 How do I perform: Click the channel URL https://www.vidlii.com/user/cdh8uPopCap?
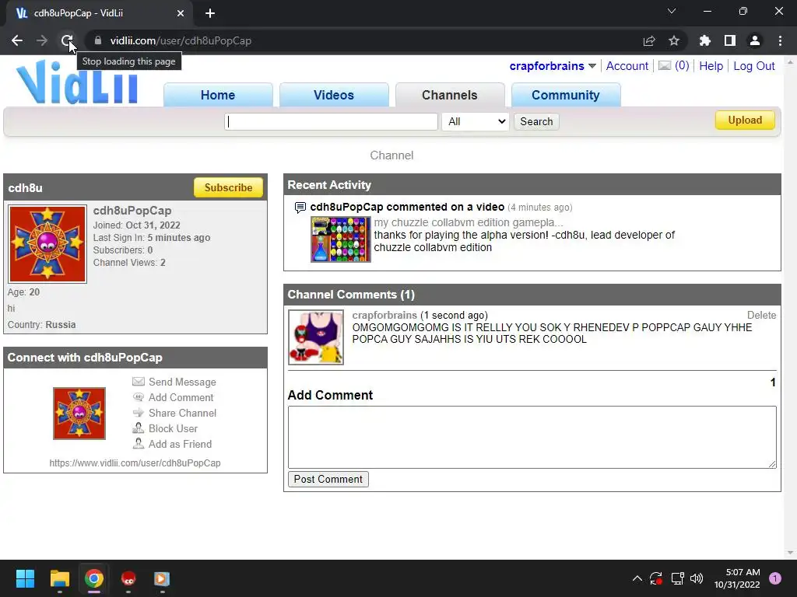coord(135,463)
